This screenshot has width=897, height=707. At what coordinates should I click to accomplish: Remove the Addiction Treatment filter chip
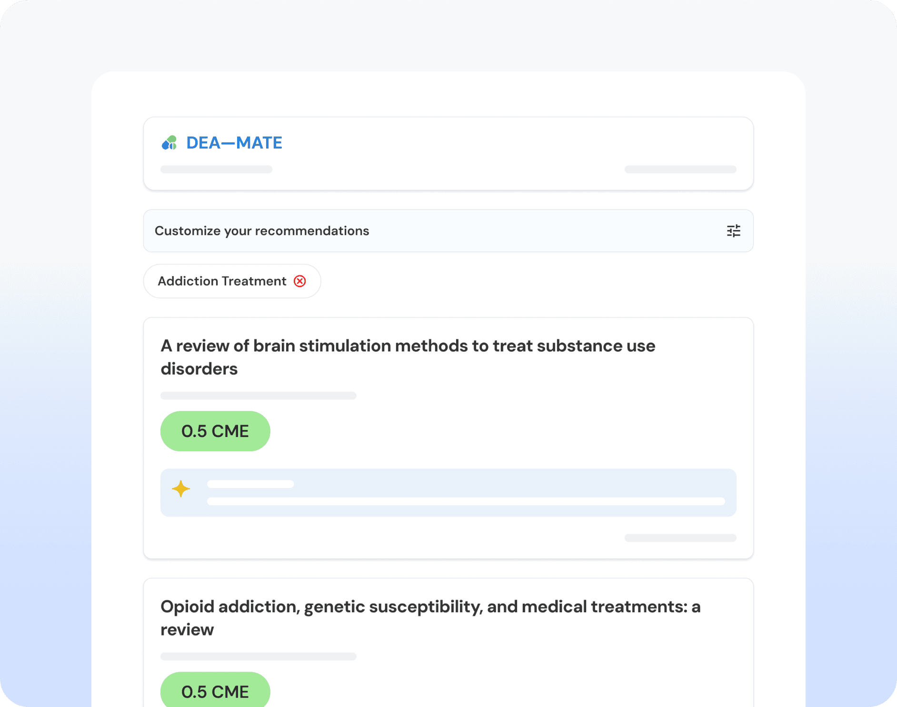299,281
